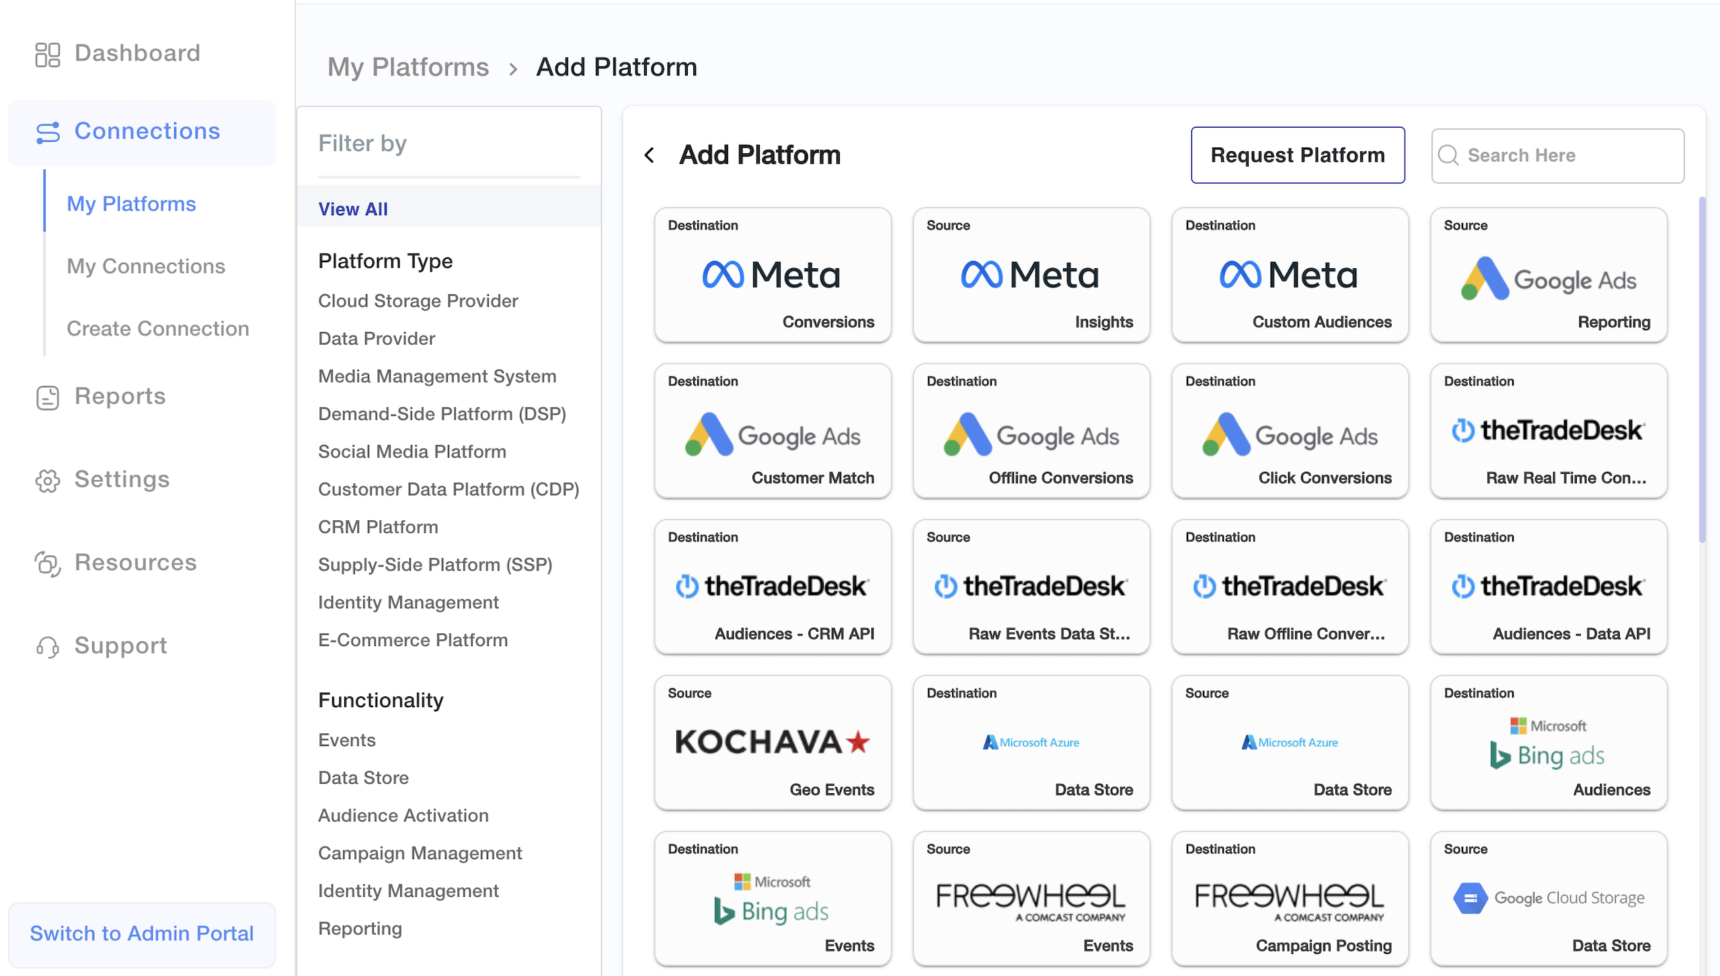Filter by Audience Activation functionality
1720x976 pixels.
pyautogui.click(x=403, y=815)
